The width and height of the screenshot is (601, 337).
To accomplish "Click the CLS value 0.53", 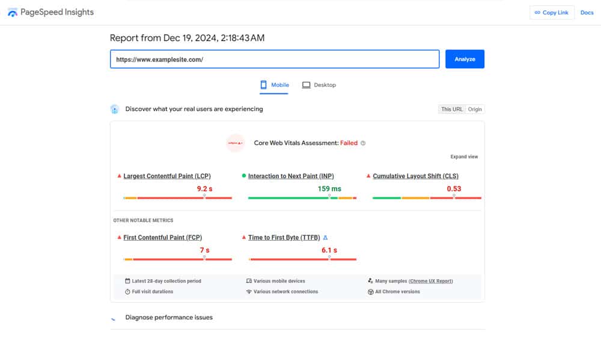I will [454, 189].
